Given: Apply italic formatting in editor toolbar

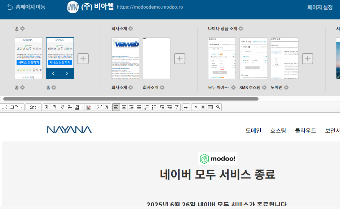Looking at the screenshot, I should pos(62,107).
